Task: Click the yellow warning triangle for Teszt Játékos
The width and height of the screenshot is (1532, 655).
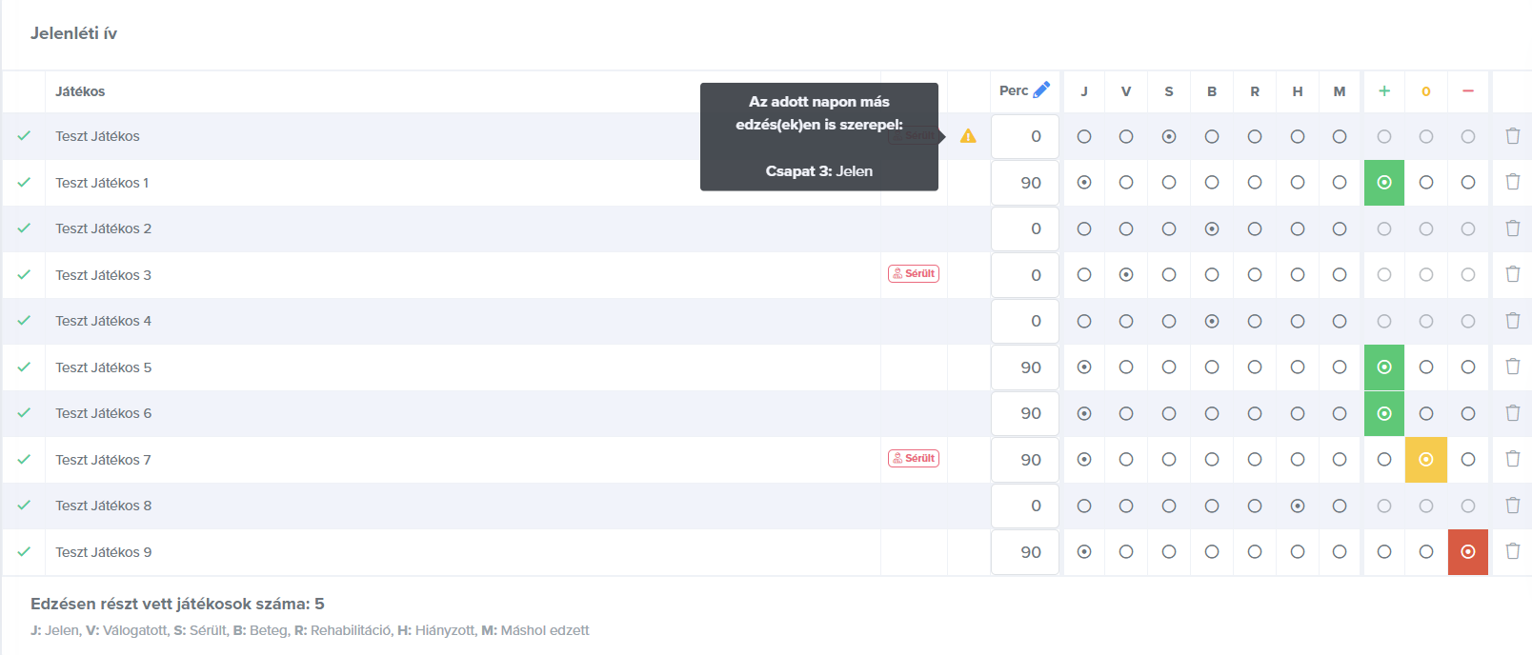Action: pyautogui.click(x=968, y=136)
